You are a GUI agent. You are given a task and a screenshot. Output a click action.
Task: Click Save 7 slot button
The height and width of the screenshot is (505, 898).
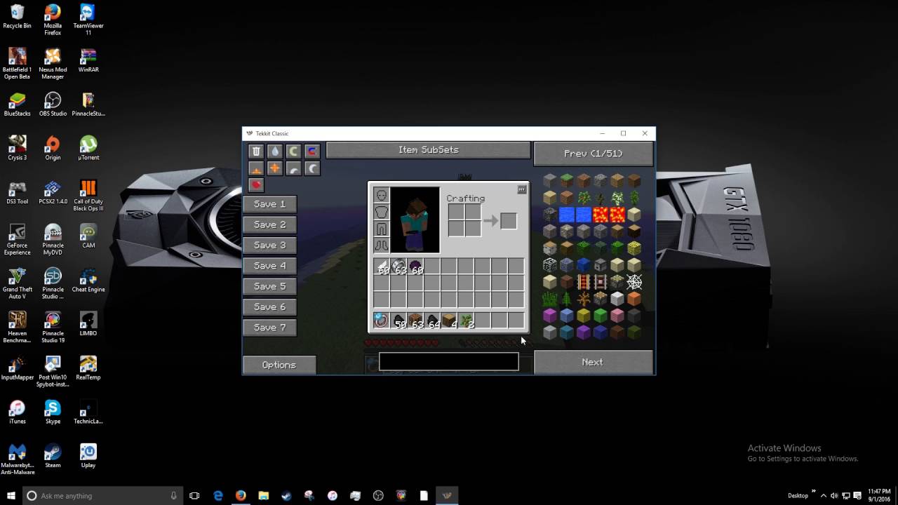[x=270, y=328]
